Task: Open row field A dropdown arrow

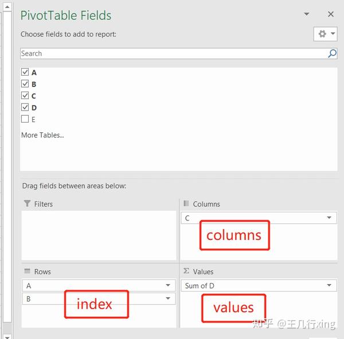Action: pos(168,285)
